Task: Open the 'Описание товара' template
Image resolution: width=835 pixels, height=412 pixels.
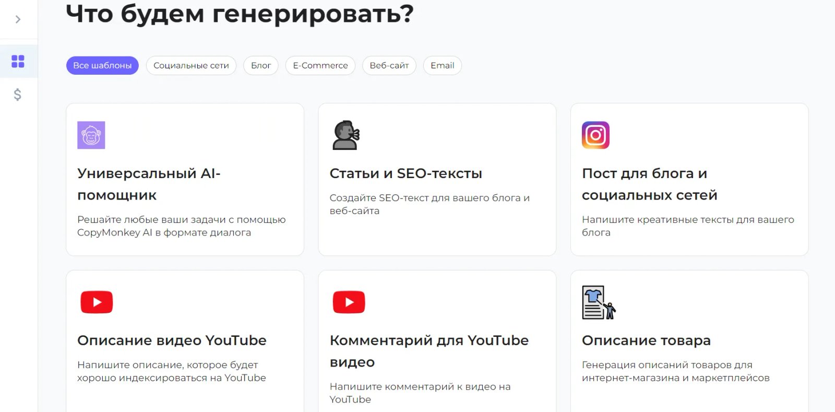Action: click(x=646, y=340)
